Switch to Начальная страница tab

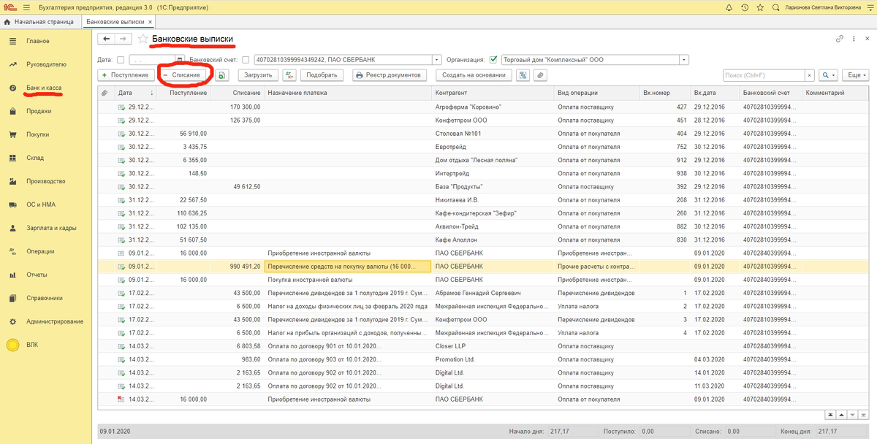[x=39, y=22]
